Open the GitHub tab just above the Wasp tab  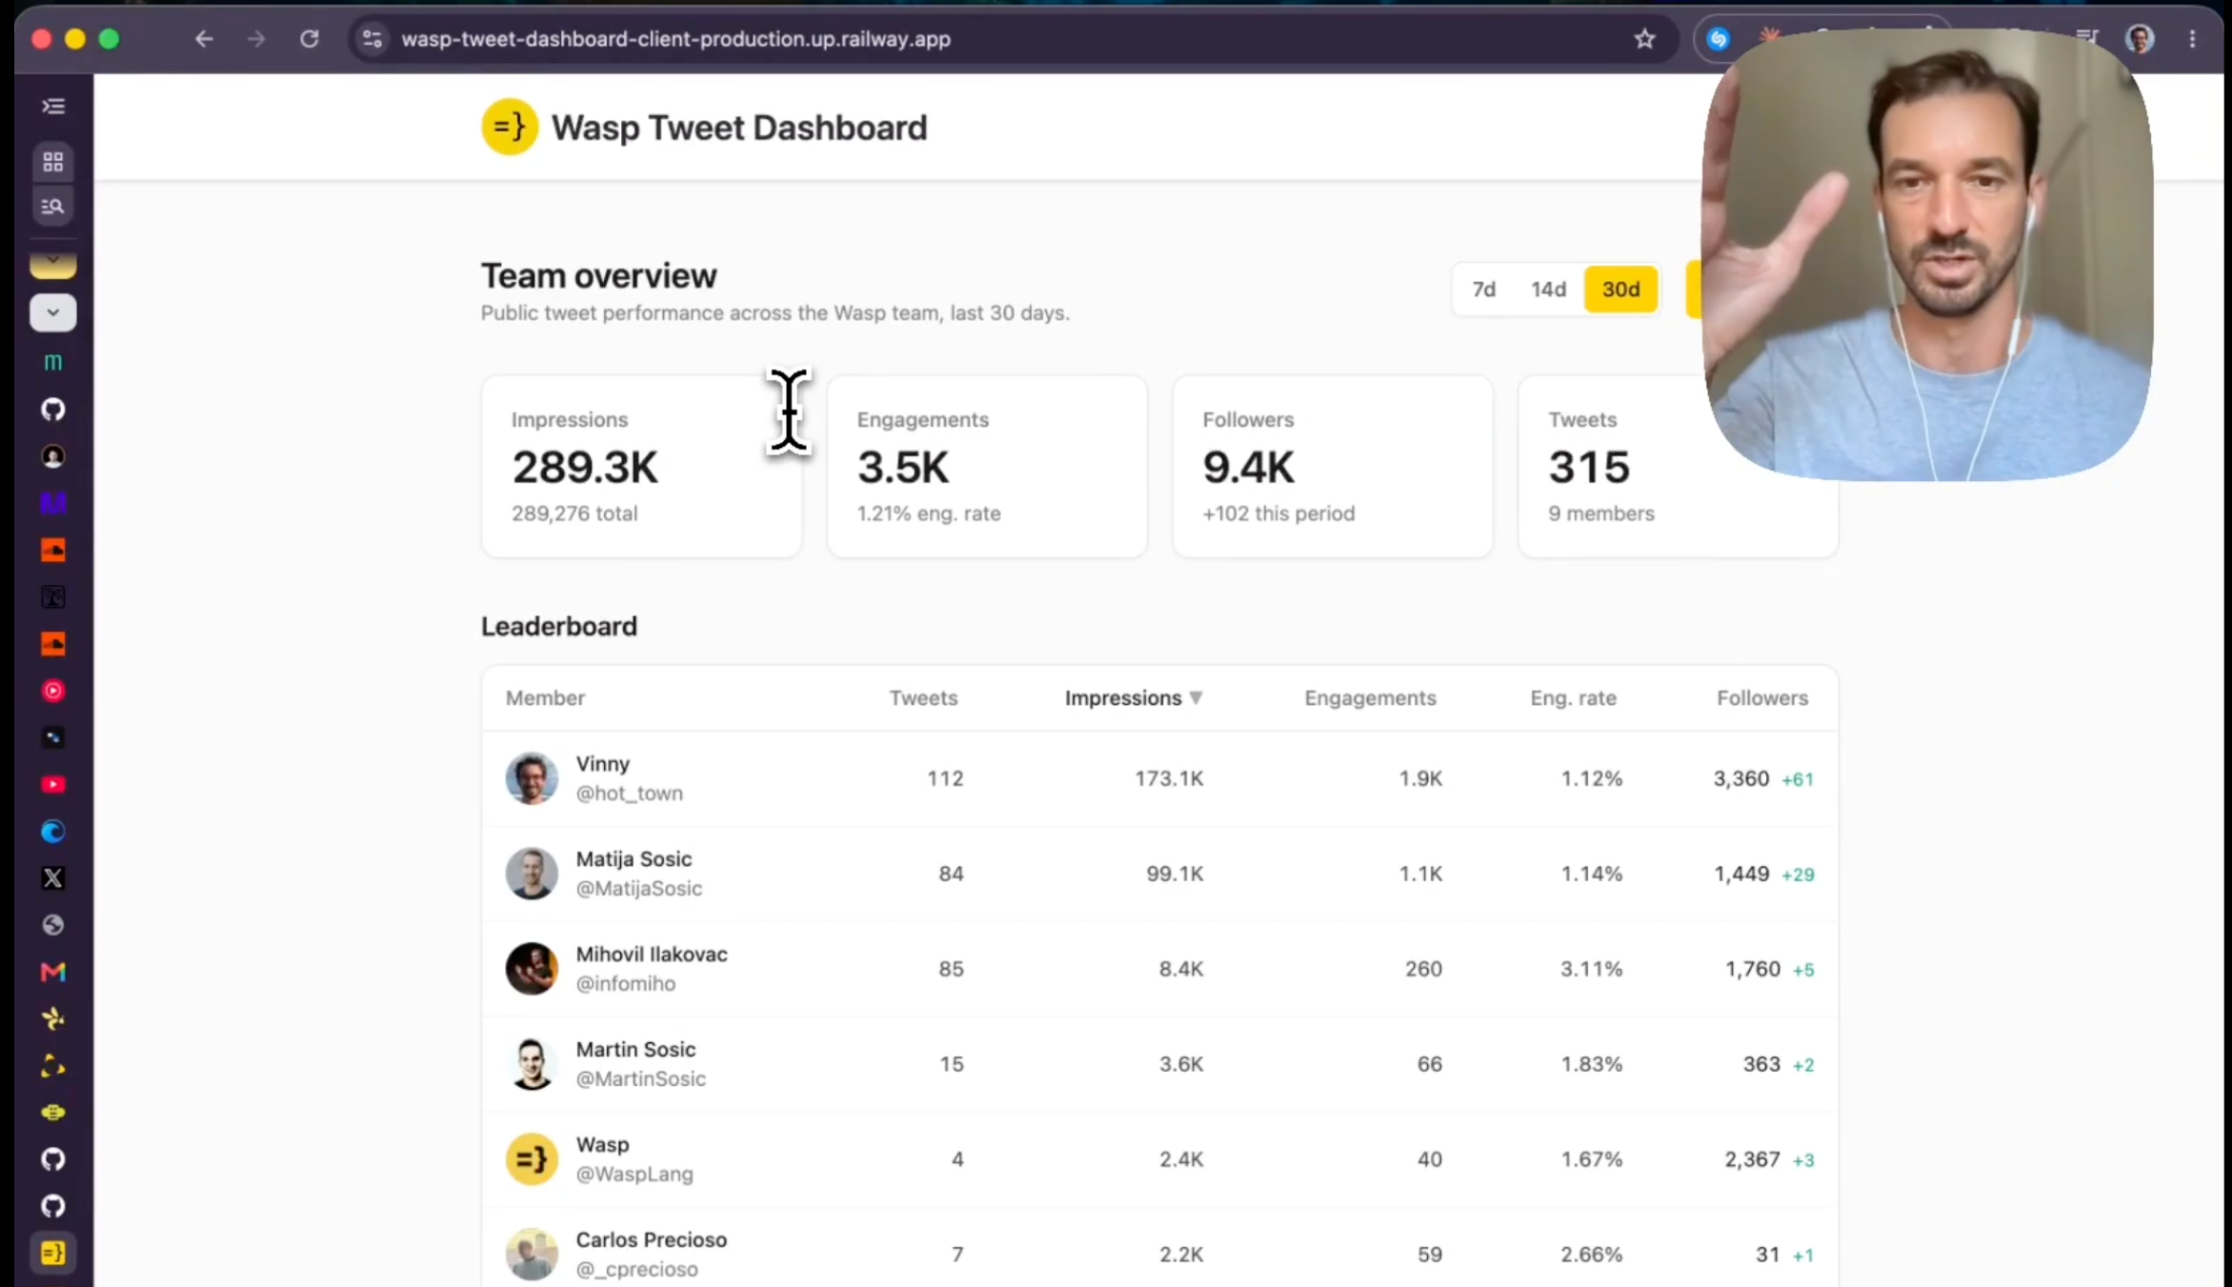[53, 1206]
